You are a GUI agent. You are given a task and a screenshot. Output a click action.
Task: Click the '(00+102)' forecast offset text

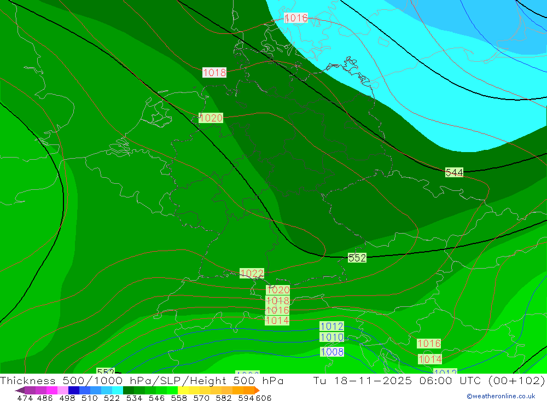point(517,380)
